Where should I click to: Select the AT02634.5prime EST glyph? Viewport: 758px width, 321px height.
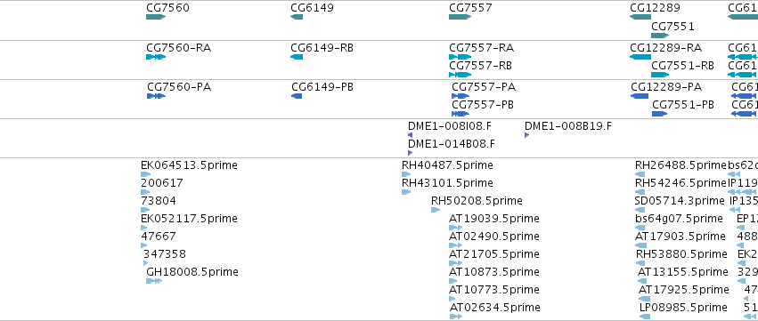456,317
